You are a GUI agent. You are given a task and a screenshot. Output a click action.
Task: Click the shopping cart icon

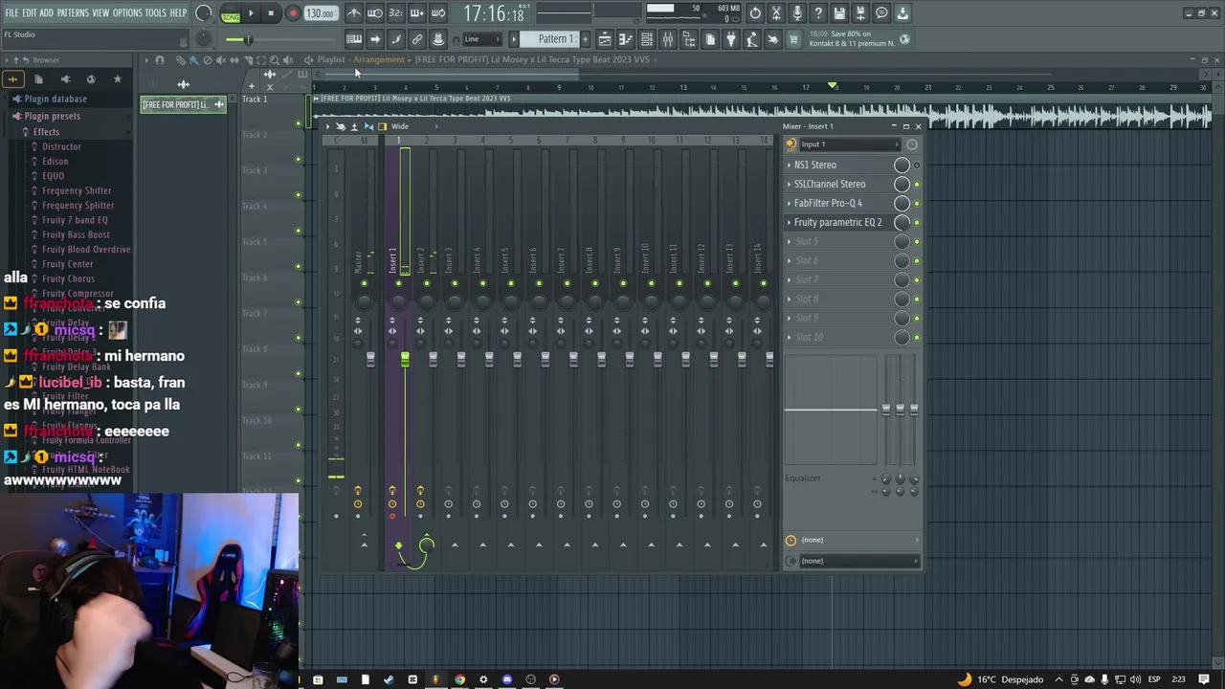point(794,39)
